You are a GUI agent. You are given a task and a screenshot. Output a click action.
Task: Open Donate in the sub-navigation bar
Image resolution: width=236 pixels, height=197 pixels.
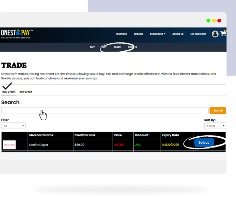(x=132, y=47)
